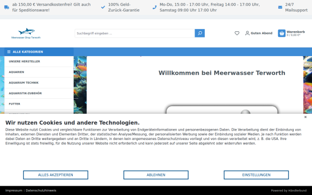Open the Futter category
The height and width of the screenshot is (195, 312).
tap(39, 104)
